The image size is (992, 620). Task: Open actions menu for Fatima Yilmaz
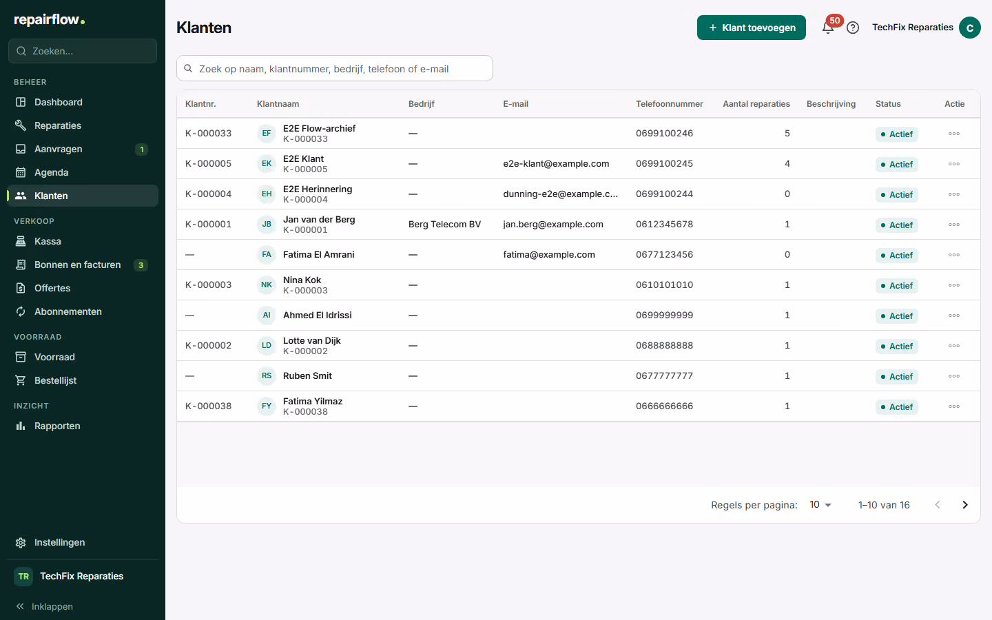click(x=954, y=406)
